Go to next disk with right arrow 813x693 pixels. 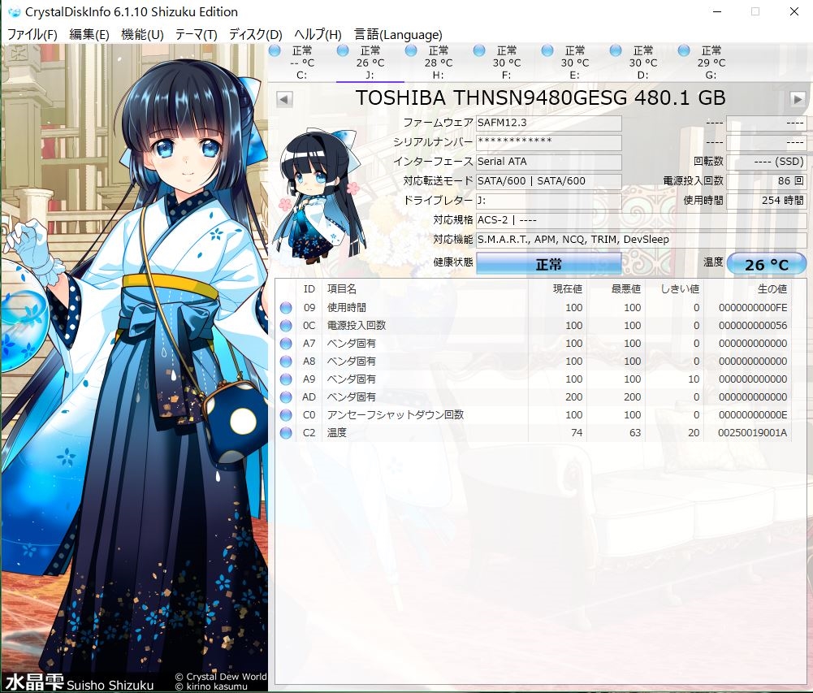click(x=798, y=99)
